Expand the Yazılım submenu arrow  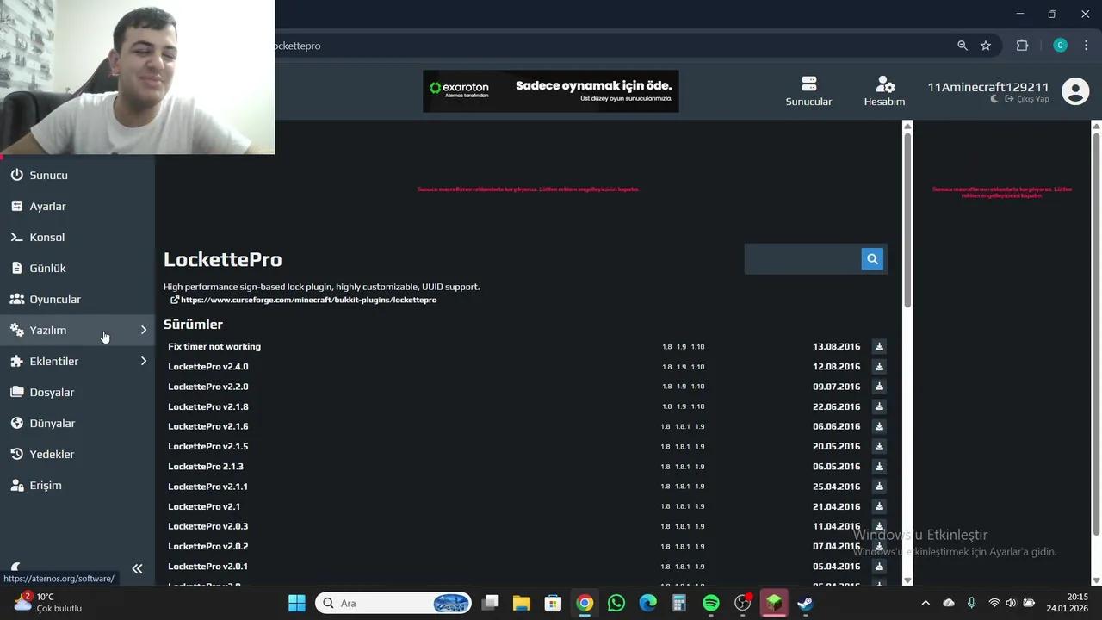click(x=144, y=330)
